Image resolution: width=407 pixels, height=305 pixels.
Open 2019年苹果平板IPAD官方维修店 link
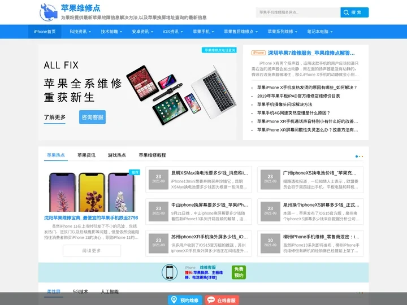coord(298,96)
